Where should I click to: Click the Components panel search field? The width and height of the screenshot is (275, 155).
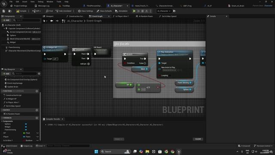[x=26, y=20]
